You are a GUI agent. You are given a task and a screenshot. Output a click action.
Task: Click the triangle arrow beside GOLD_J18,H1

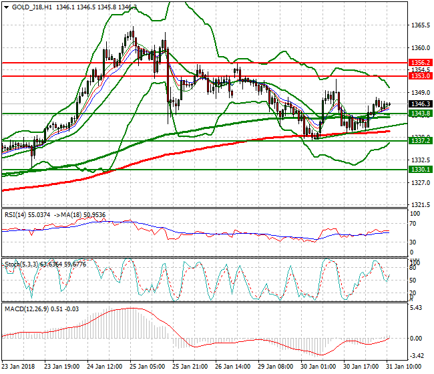(x=7, y=7)
